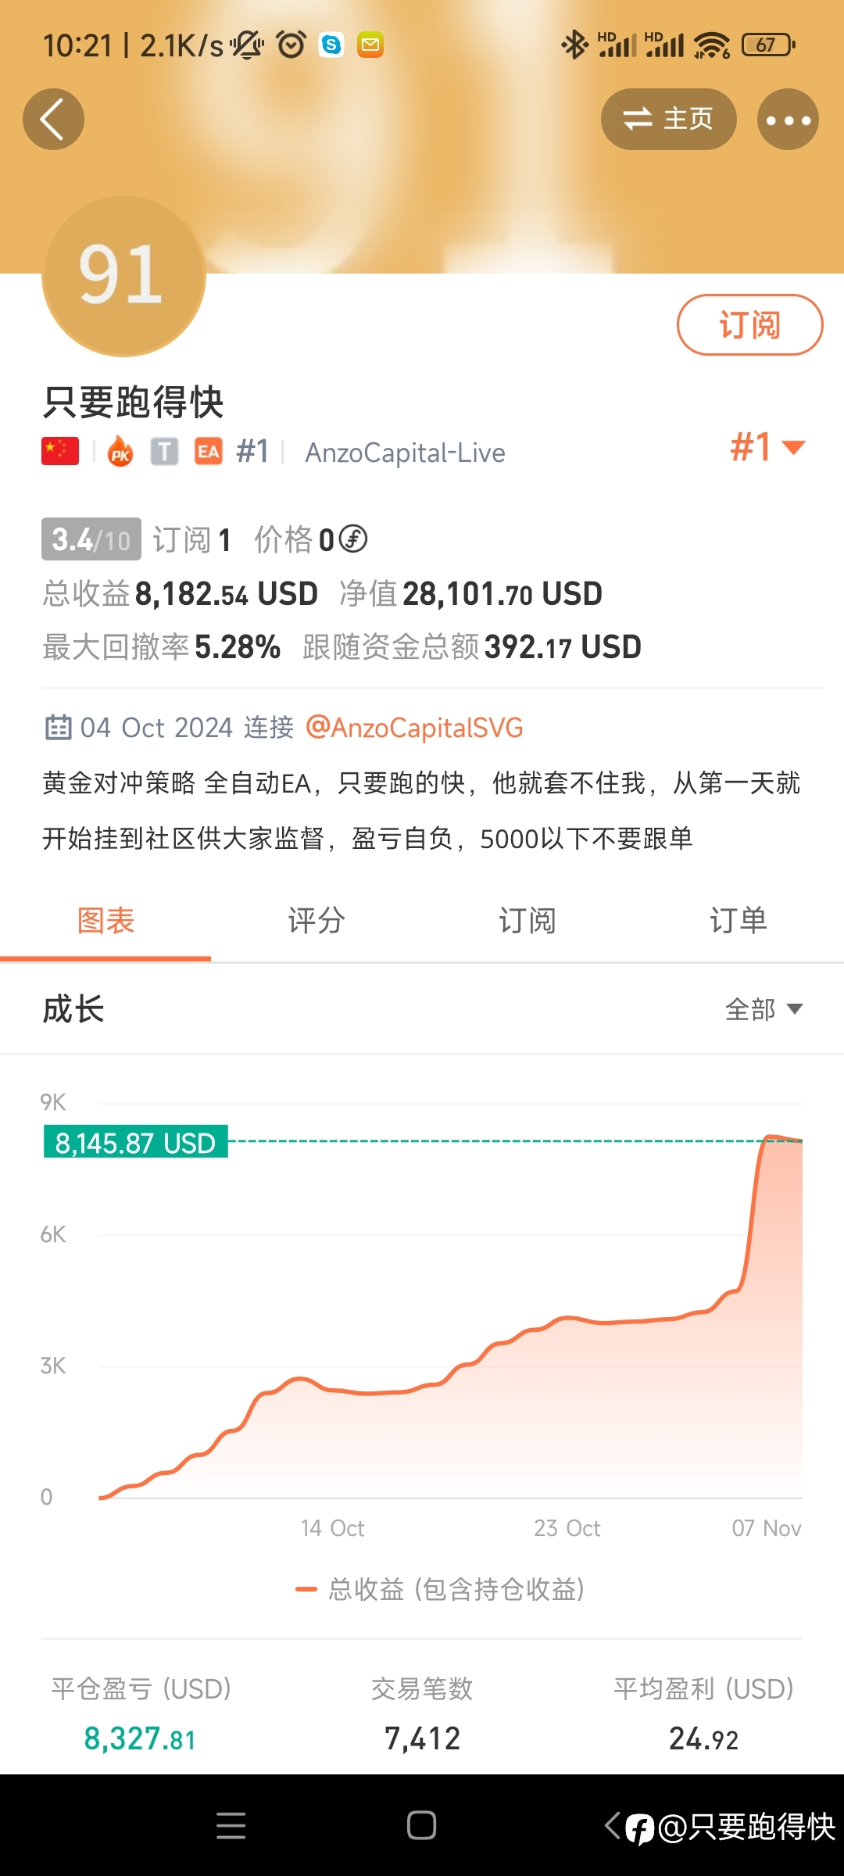Open the @AnzoCapitalSVG link

414,728
